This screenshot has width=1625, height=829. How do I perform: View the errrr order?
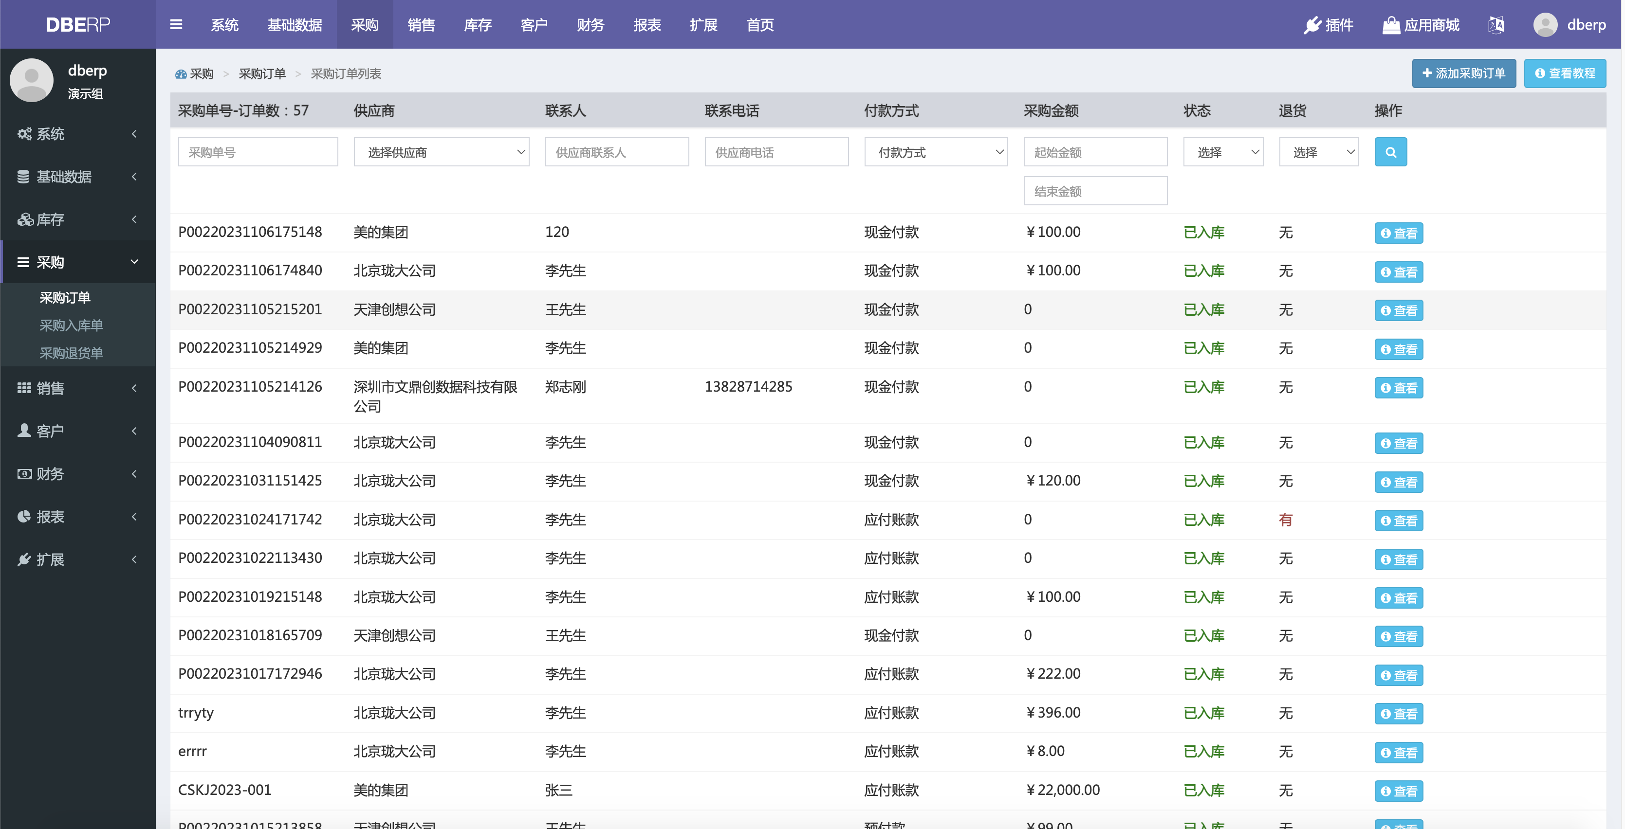[1399, 753]
